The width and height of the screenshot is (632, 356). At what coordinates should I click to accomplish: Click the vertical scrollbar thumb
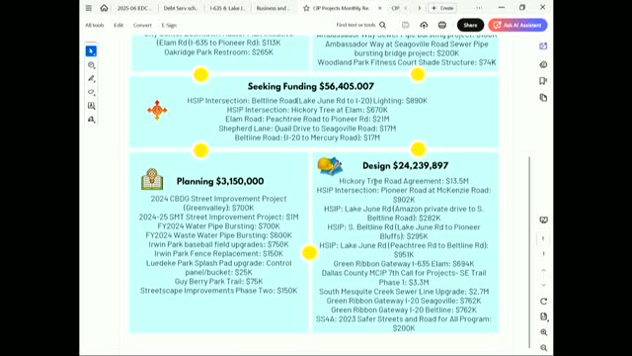tap(529, 251)
